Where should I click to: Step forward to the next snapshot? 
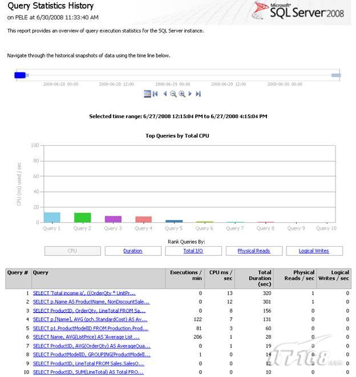[190, 94]
